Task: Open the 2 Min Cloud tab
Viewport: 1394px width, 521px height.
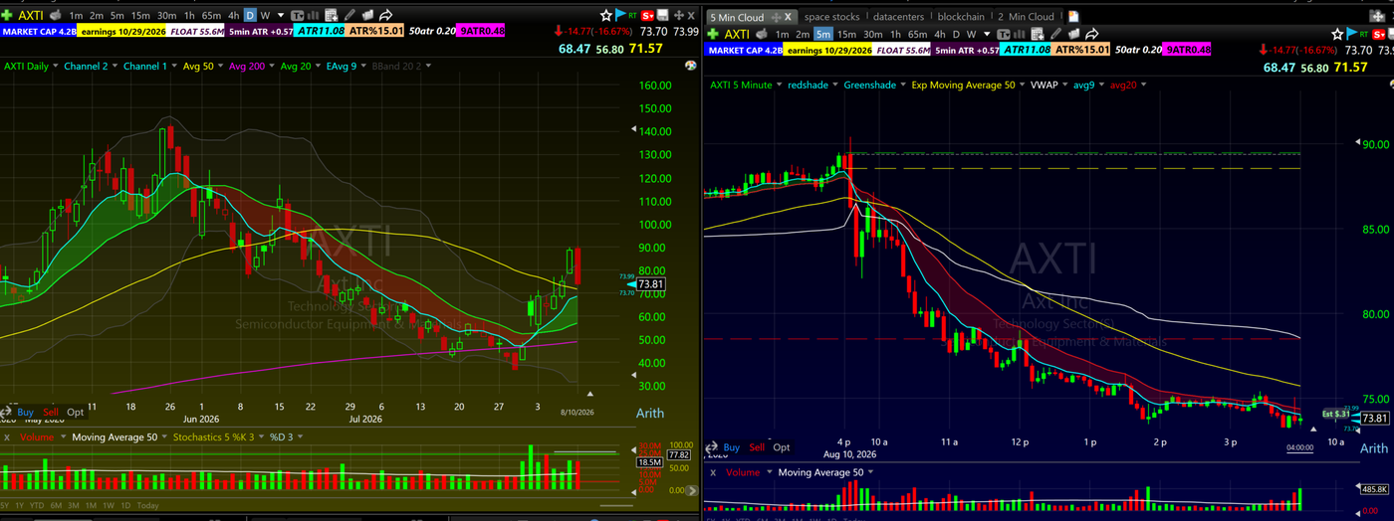Action: coord(1026,17)
